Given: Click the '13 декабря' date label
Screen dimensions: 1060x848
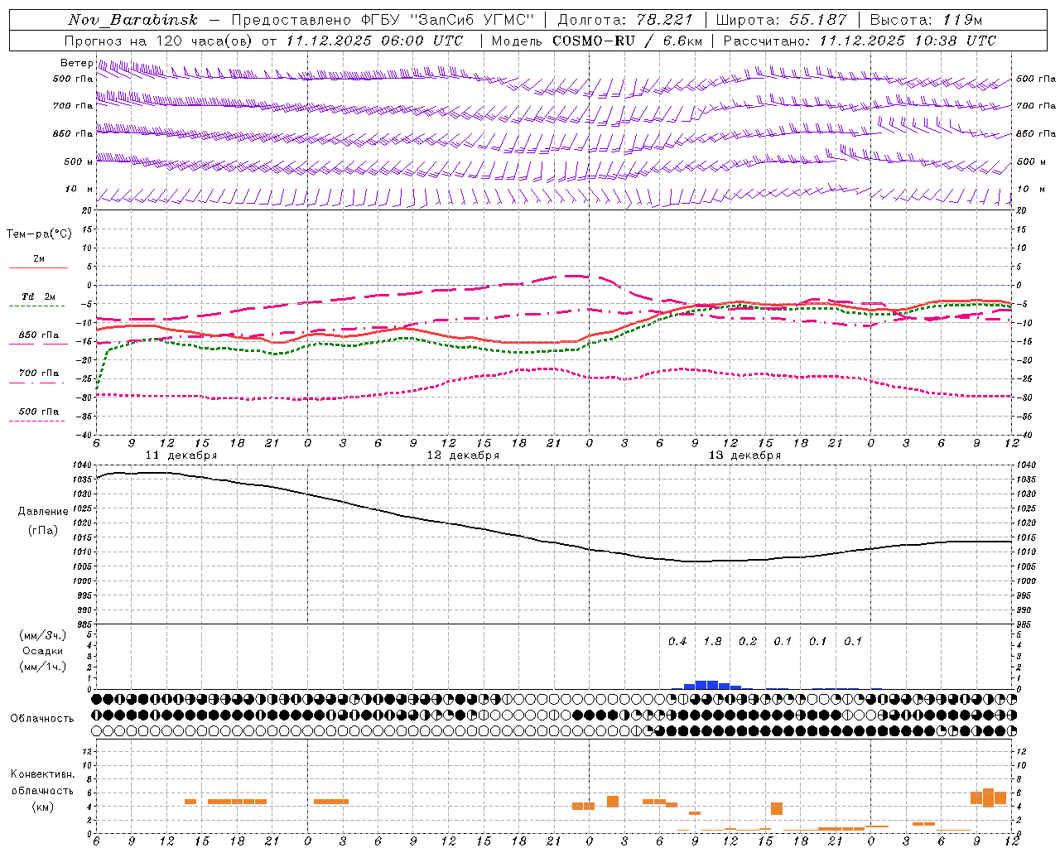Looking at the screenshot, I should [744, 455].
